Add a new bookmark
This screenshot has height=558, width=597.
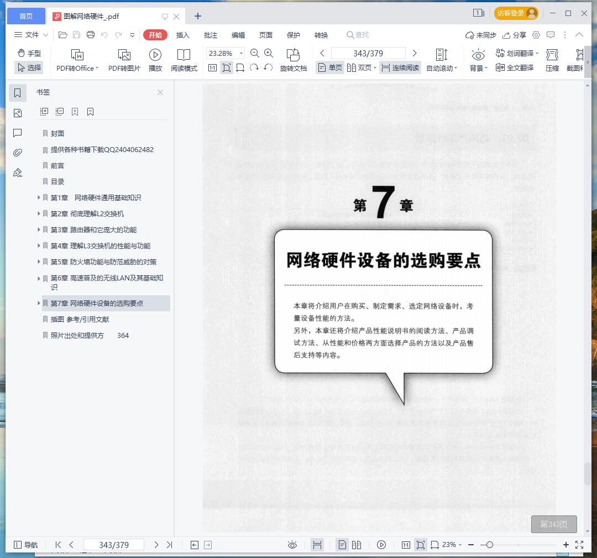(x=75, y=112)
